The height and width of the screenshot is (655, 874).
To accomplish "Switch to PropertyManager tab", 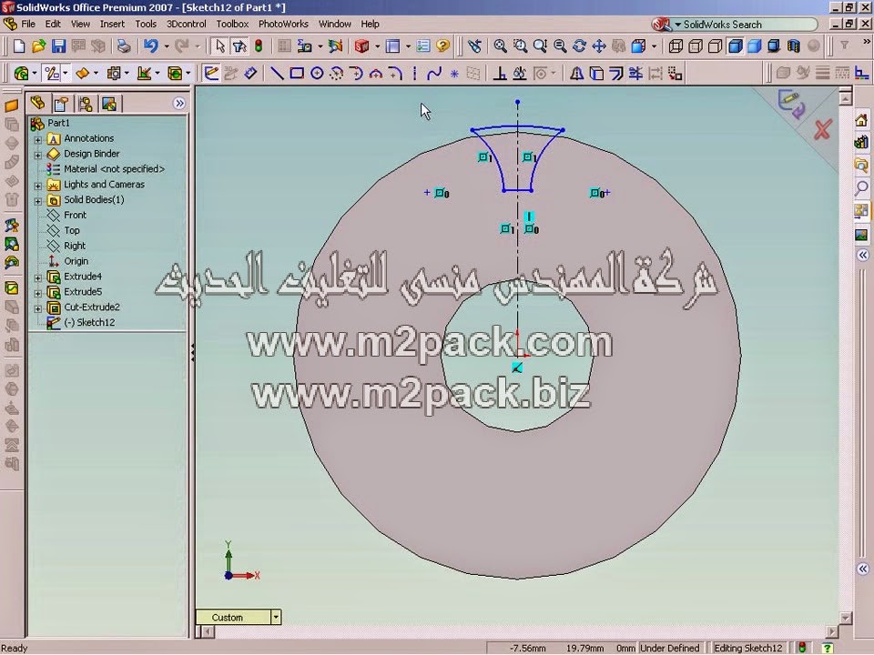I will click(x=61, y=104).
